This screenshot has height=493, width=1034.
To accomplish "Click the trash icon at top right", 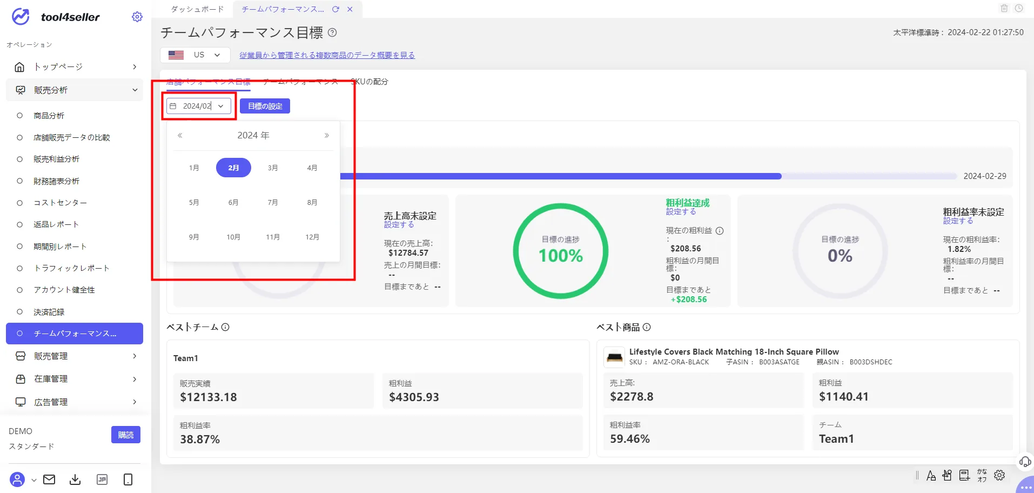I will point(1004,8).
